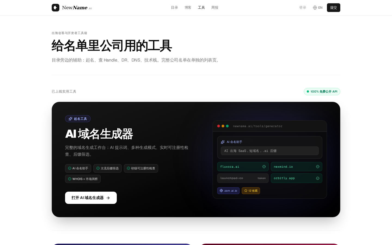Viewport: 392px width, 245px height.
Task: Select the nexmind.io domain result
Action: 296,167
